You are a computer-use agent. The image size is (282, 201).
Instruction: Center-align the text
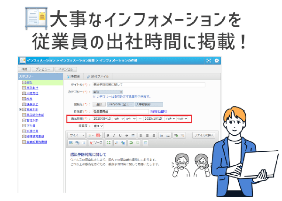pos(147,135)
